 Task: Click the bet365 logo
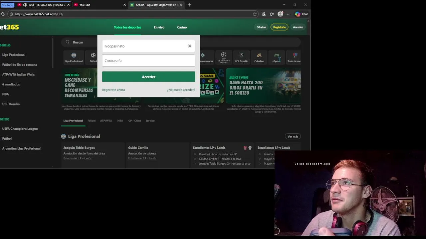point(9,27)
